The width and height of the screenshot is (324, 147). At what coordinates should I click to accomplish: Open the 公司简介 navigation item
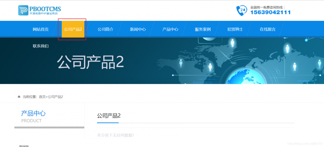point(105,29)
